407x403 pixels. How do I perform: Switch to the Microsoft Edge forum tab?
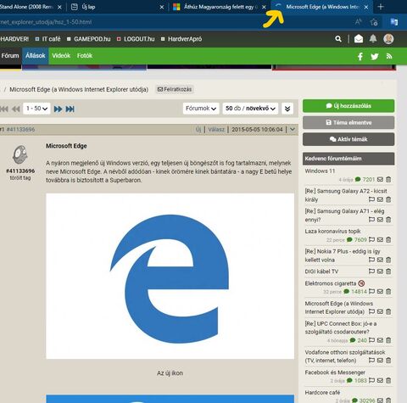click(x=322, y=7)
